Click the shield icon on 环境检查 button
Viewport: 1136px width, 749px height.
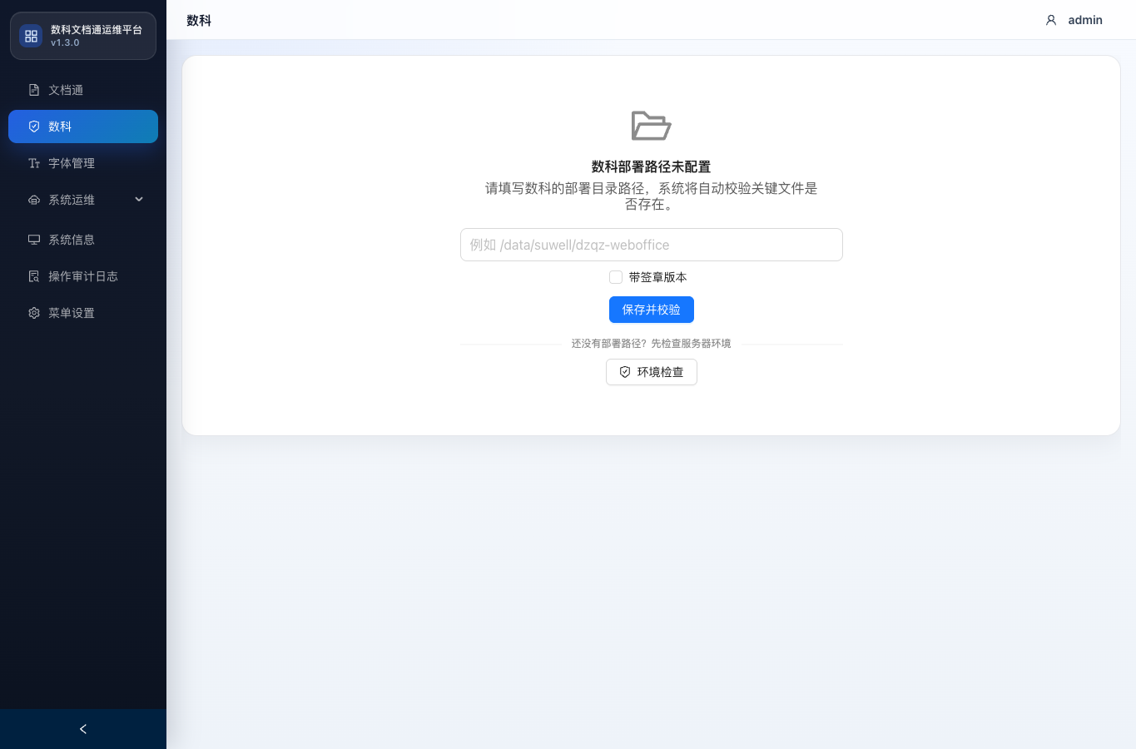(x=625, y=372)
